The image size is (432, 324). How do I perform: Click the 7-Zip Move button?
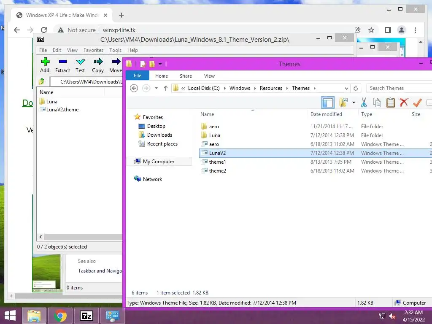(116, 65)
